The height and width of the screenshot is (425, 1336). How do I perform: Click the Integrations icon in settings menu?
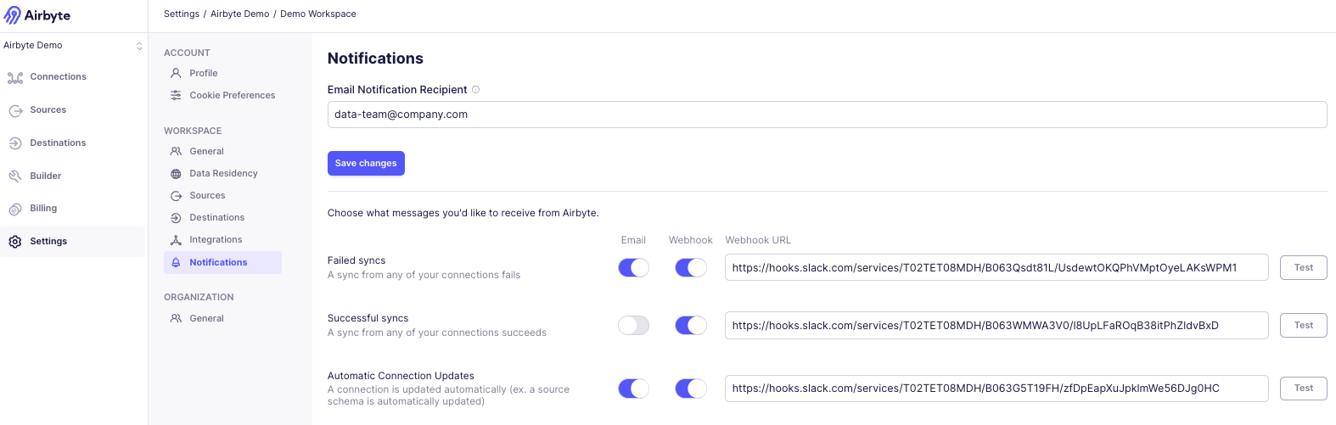(x=176, y=240)
